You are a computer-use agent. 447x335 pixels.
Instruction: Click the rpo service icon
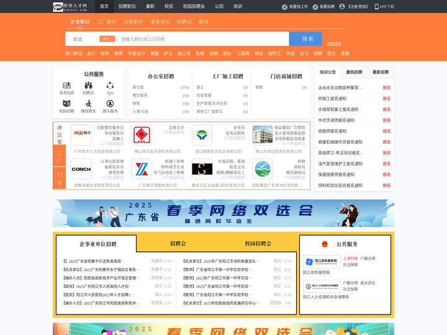coord(110,85)
